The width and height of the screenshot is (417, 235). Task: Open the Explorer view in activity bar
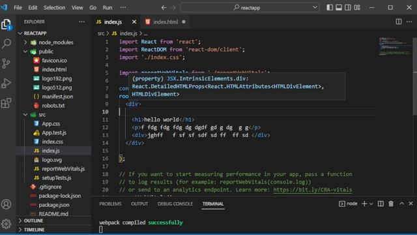pyautogui.click(x=6, y=25)
